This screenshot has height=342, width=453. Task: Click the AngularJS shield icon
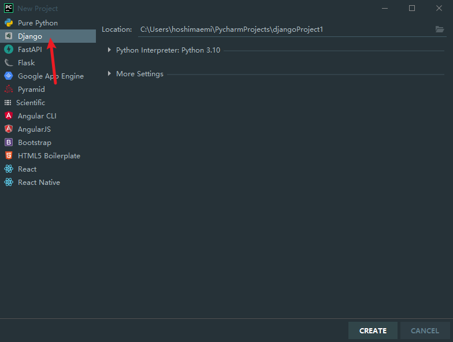click(x=9, y=129)
